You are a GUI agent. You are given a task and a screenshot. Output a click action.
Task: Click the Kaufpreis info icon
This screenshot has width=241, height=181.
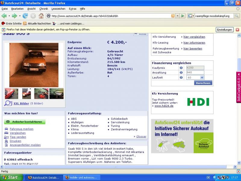(181, 68)
